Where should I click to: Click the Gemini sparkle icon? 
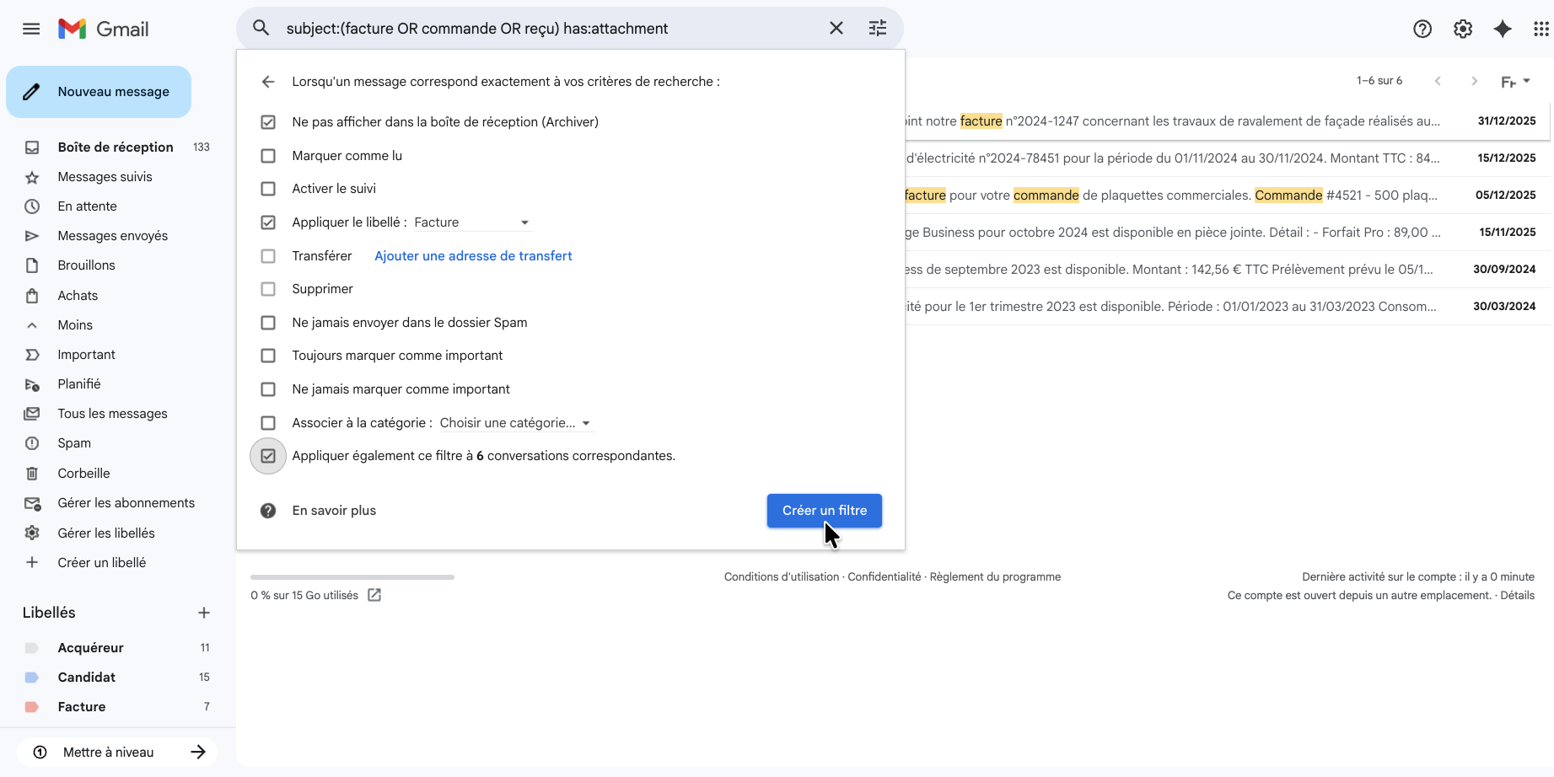click(x=1502, y=29)
